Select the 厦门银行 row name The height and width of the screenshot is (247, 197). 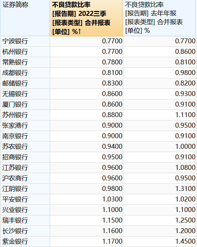click(15, 105)
